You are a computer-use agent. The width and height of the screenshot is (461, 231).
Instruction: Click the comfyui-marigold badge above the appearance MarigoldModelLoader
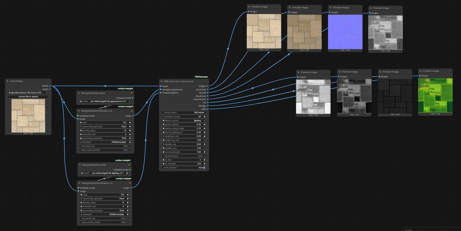(125, 88)
